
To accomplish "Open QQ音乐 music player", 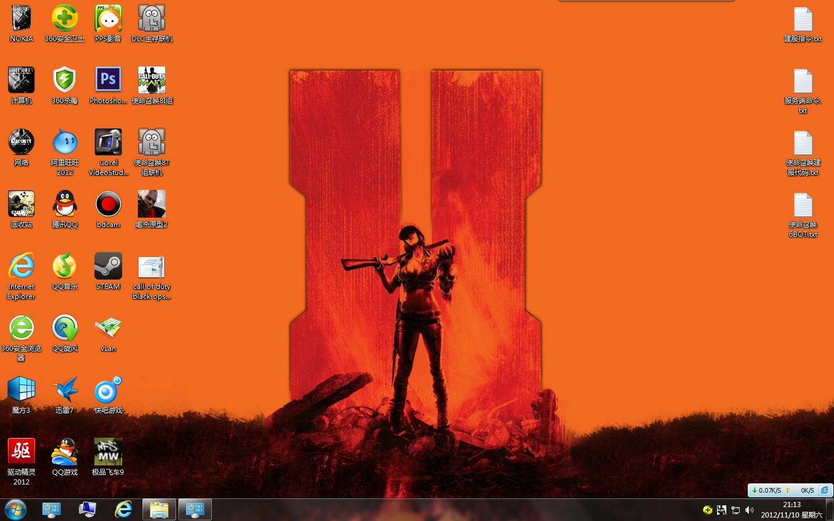I will (64, 266).
